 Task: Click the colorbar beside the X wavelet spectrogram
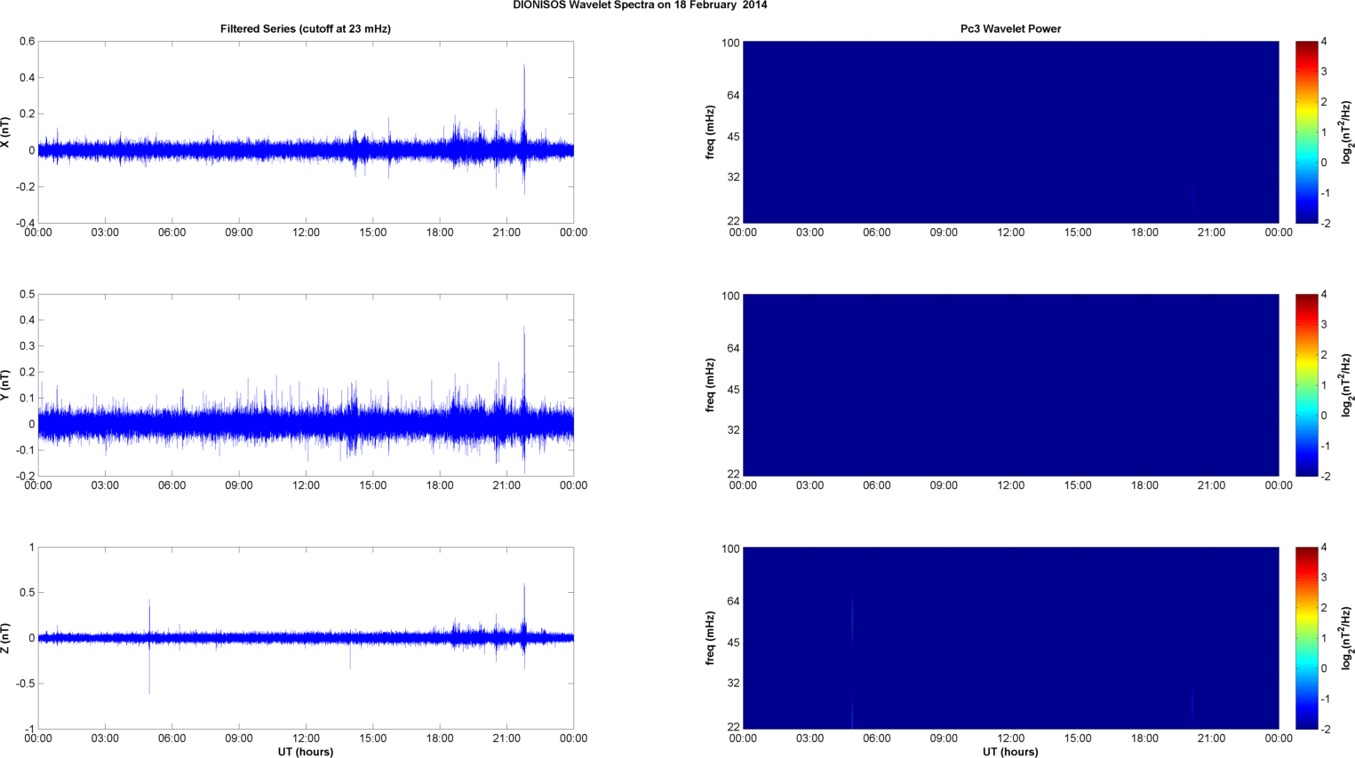pyautogui.click(x=1306, y=132)
